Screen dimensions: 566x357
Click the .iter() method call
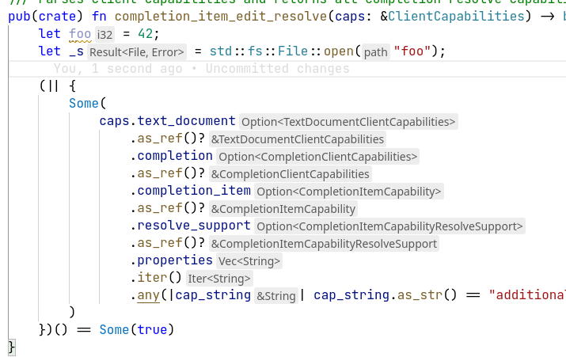pyautogui.click(x=156, y=278)
